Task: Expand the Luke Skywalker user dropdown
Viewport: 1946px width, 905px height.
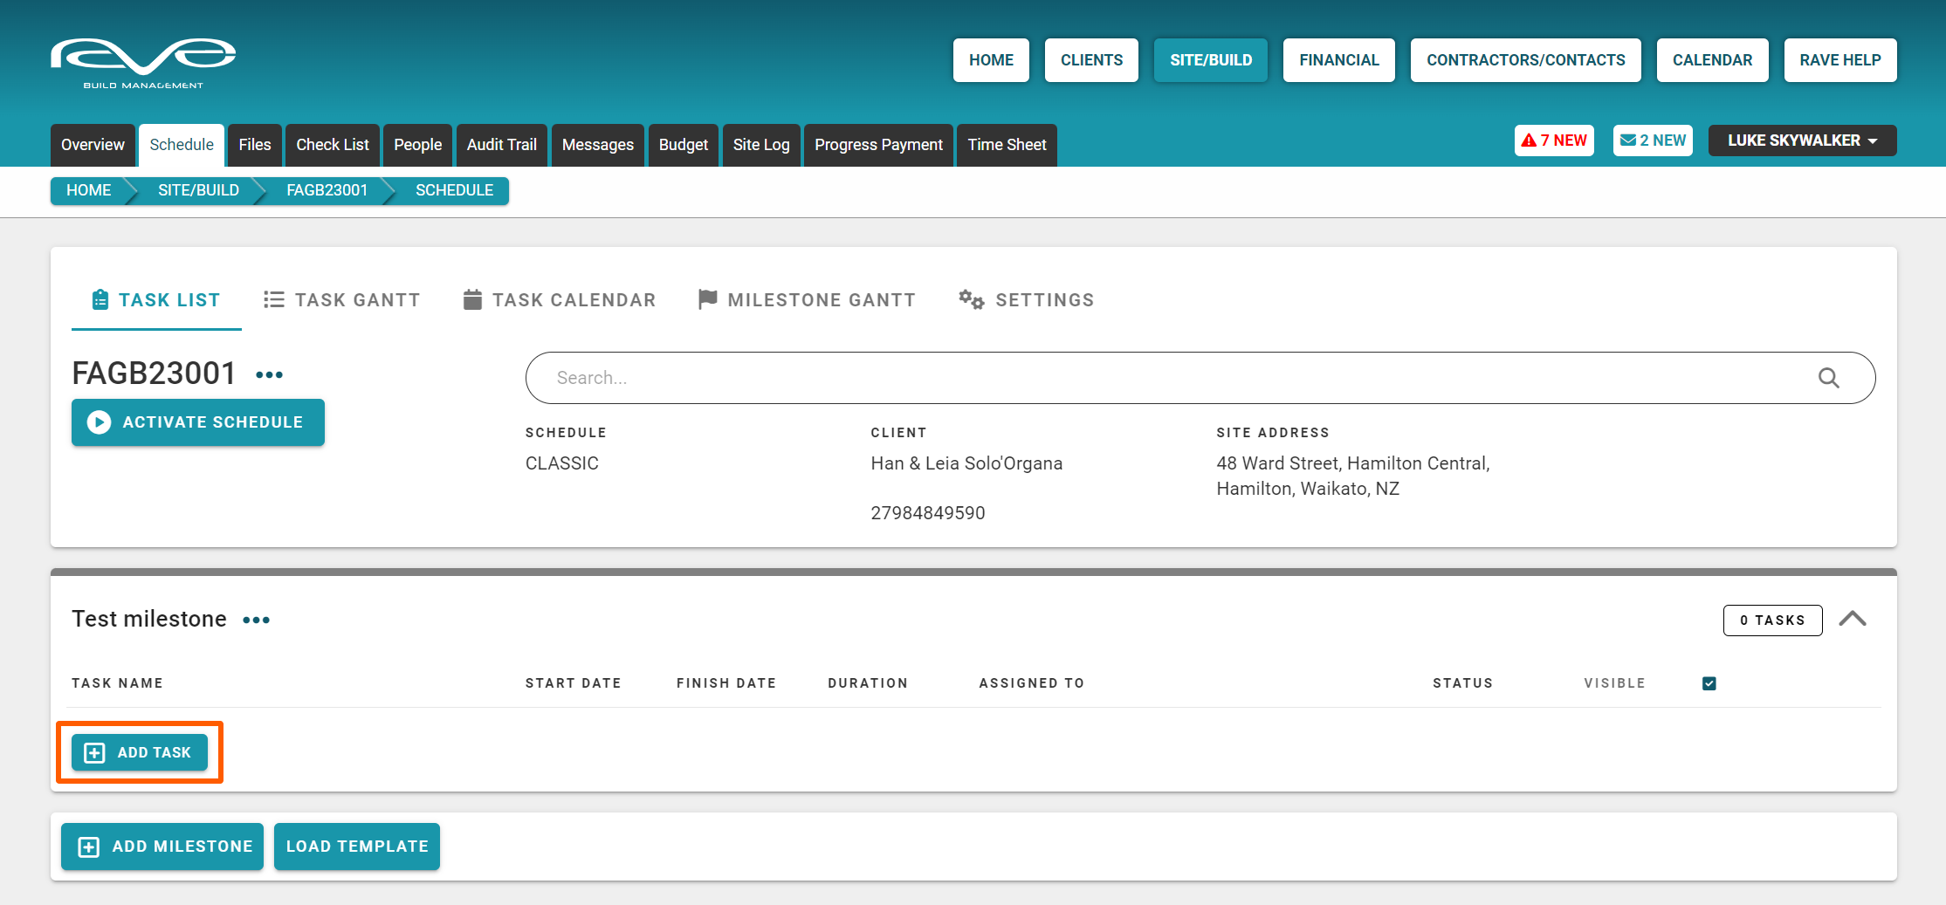Action: tap(1801, 141)
